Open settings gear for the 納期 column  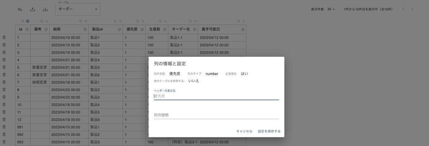click(85, 30)
